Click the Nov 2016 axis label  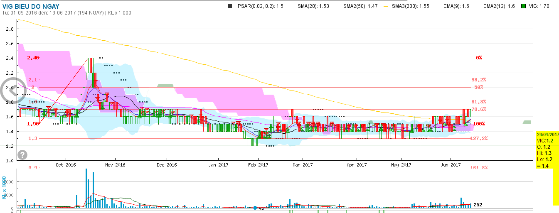(115, 165)
